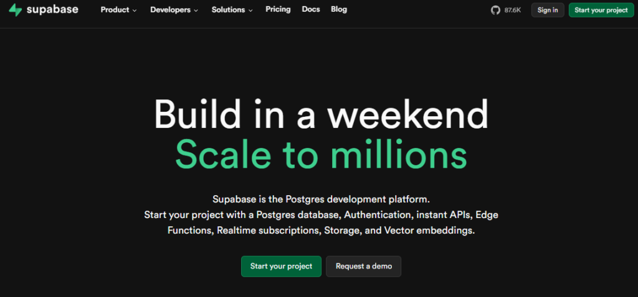This screenshot has height=297, width=638.
Task: Click the chevron next to Solutions
Action: click(250, 10)
